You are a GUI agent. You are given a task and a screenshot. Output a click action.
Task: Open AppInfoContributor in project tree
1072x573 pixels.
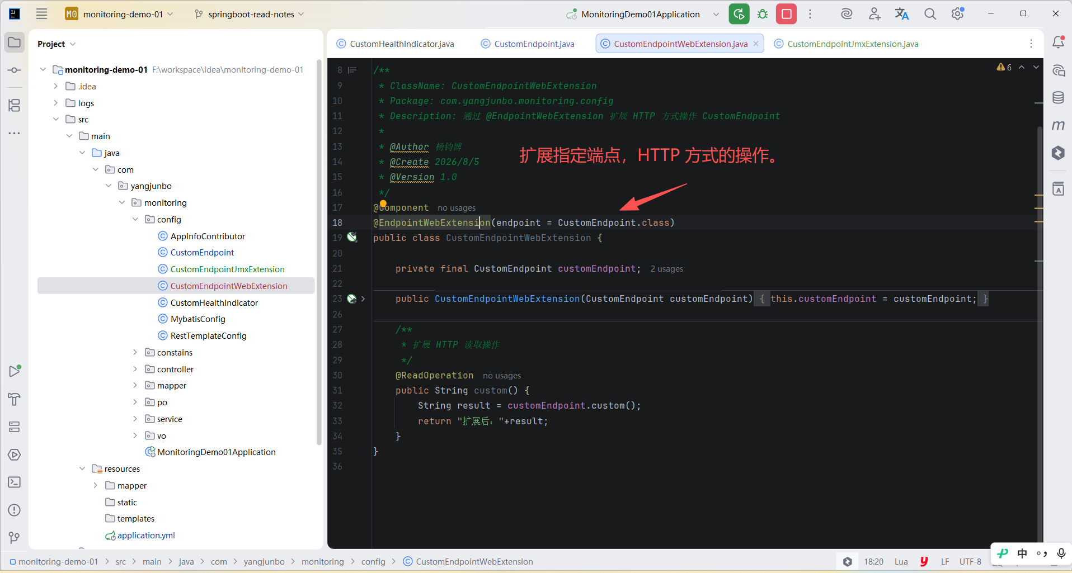(x=208, y=236)
